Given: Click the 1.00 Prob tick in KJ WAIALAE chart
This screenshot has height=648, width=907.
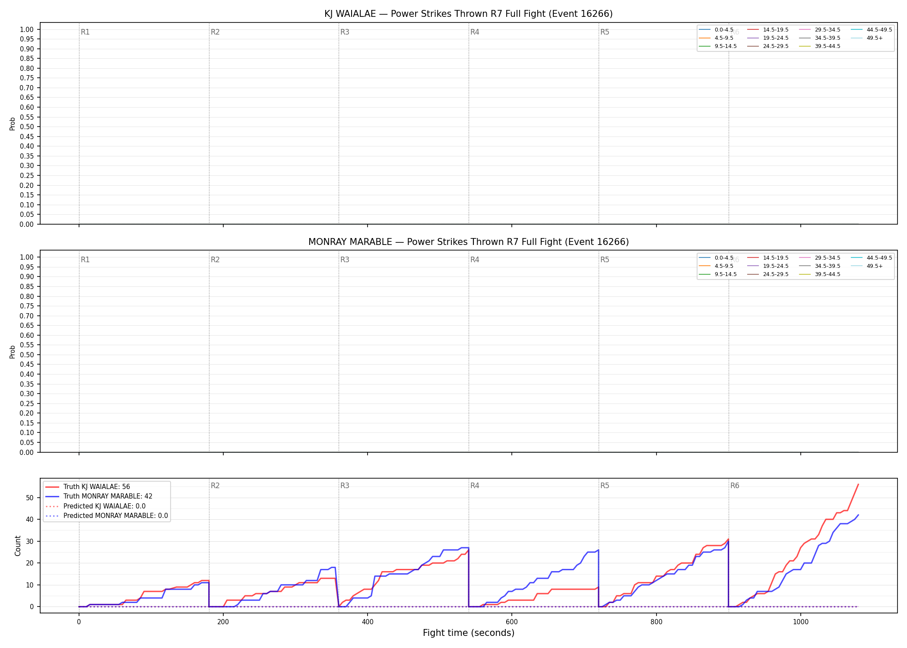Looking at the screenshot, I should (26, 29).
